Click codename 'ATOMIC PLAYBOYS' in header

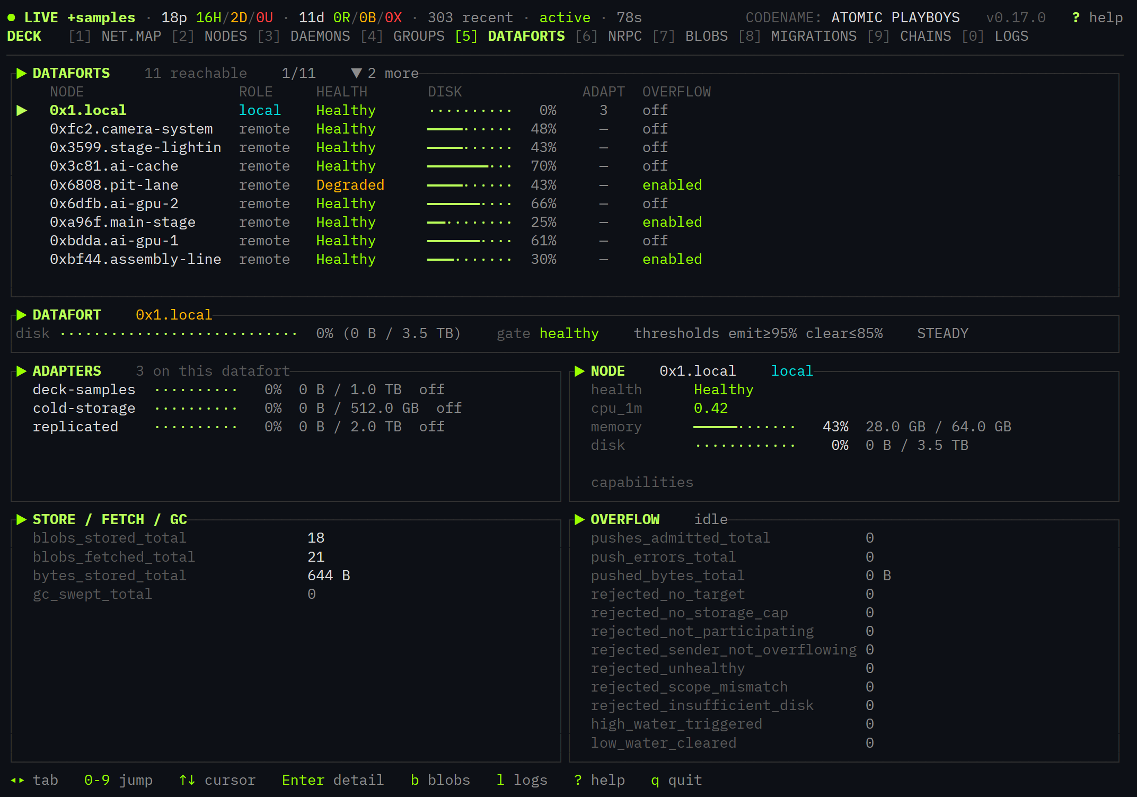pos(895,17)
